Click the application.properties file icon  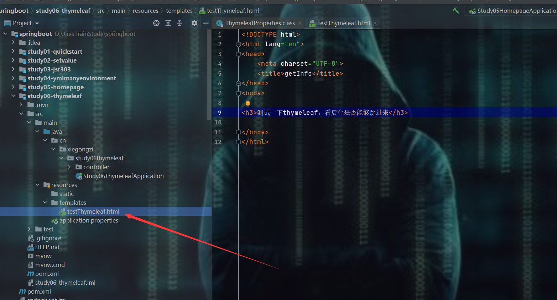point(54,221)
